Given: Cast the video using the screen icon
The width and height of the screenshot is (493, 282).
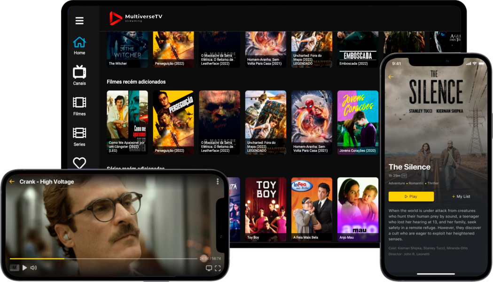Looking at the screenshot, I should pos(209,268).
